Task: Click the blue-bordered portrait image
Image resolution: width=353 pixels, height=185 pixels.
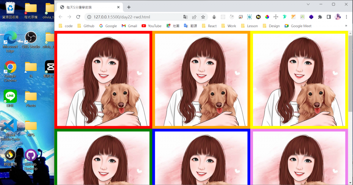Action: point(201,157)
